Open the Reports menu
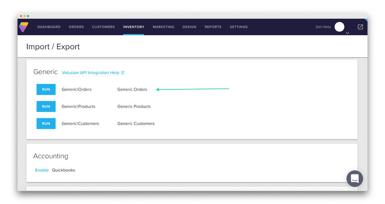The image size is (385, 204). (x=213, y=27)
